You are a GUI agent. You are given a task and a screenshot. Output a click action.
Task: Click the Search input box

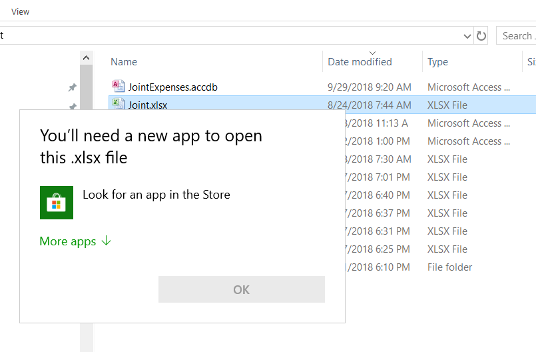516,35
